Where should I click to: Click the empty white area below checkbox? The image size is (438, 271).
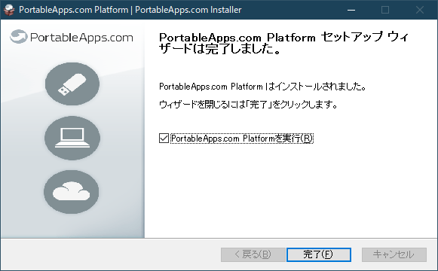[290, 190]
